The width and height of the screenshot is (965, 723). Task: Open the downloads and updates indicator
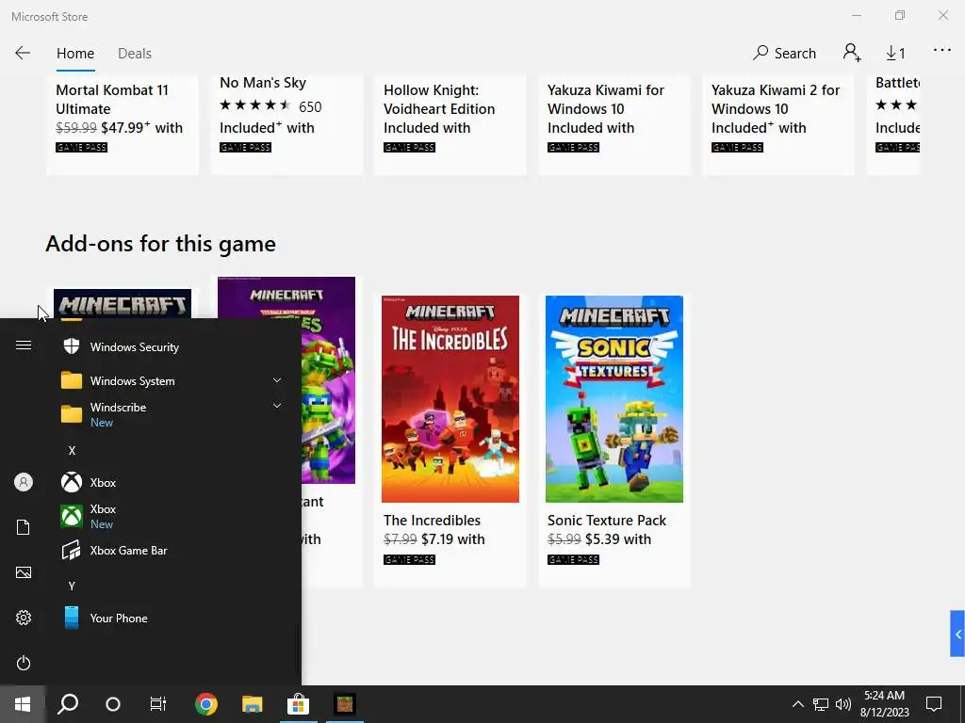coord(895,54)
